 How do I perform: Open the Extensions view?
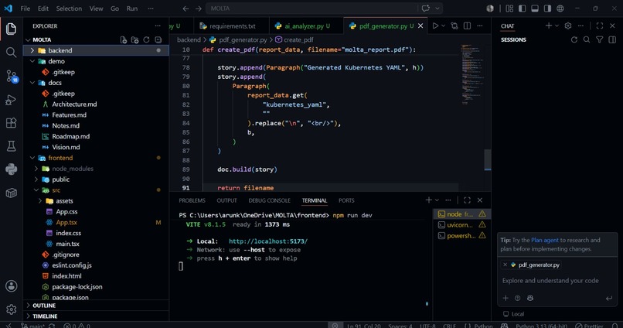[11, 123]
